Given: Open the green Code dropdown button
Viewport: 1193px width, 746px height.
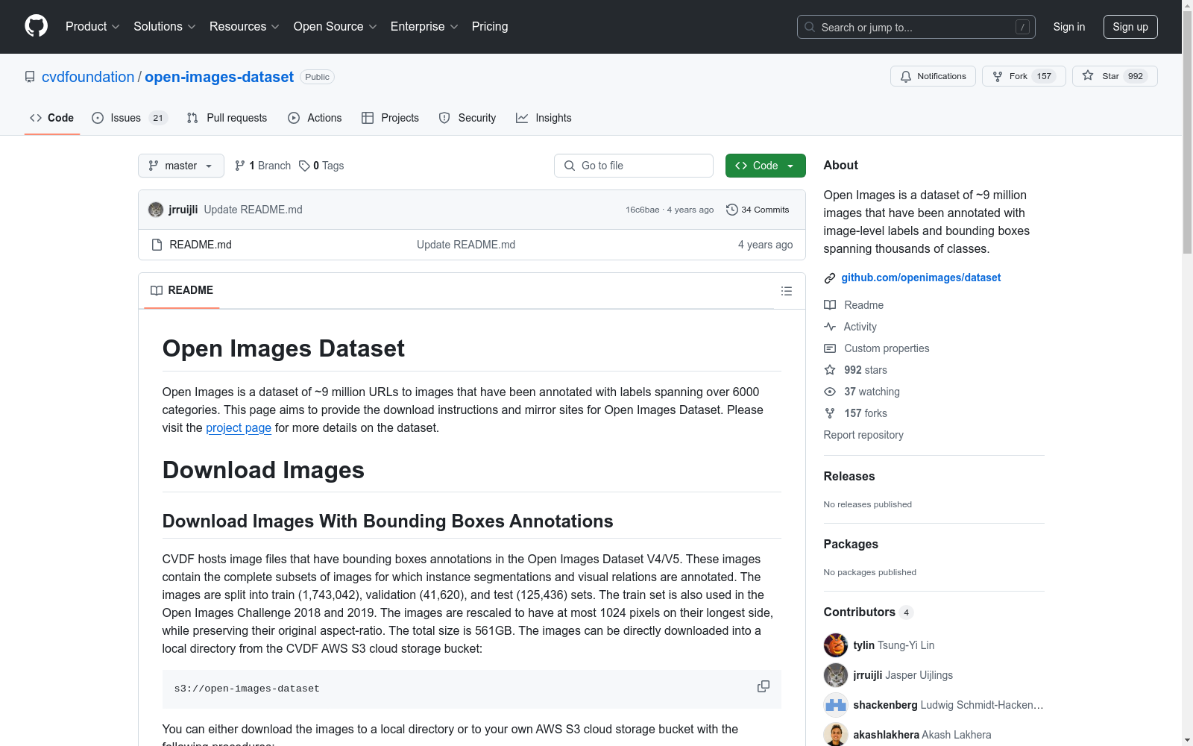Looking at the screenshot, I should (765, 166).
